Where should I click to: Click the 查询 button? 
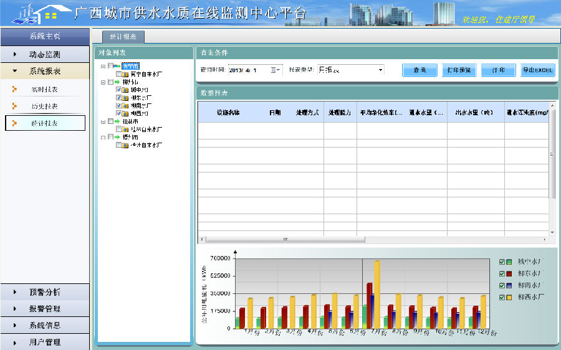click(x=420, y=70)
